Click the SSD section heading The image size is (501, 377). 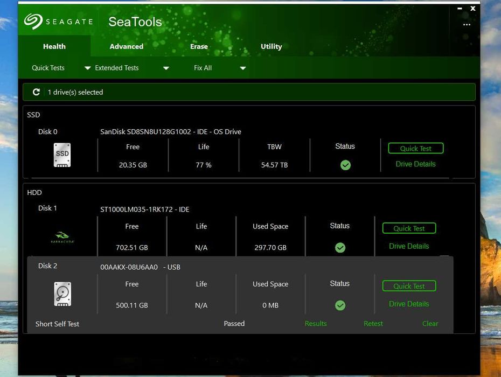tap(33, 115)
